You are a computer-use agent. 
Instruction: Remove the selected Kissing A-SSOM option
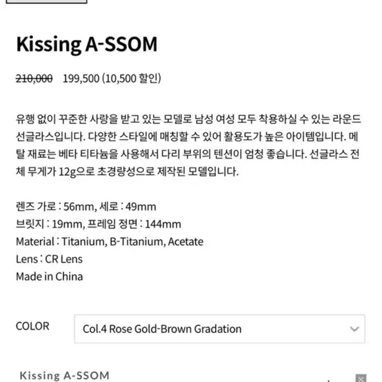pyautogui.click(x=361, y=378)
